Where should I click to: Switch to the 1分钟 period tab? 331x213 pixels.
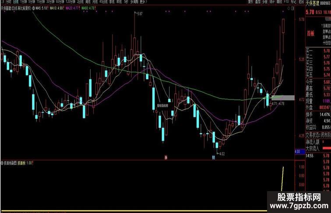24,2
